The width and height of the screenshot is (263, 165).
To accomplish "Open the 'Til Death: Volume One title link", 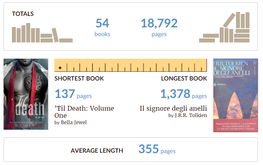I will [x=84, y=111].
